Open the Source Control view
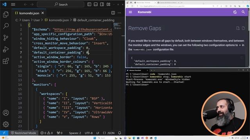Viewport: 250px width, 140px height. (x=6, y=38)
